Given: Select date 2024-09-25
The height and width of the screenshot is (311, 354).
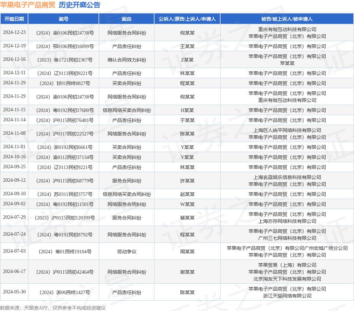Looking at the screenshot, I should [14, 167].
